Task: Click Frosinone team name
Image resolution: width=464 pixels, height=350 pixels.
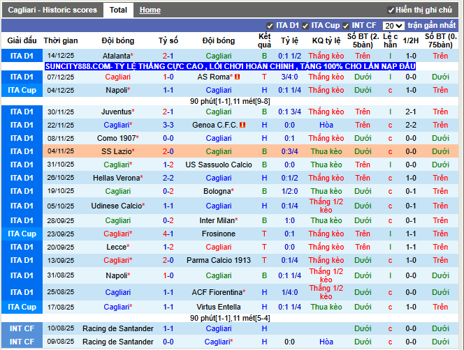Action: coord(219,234)
